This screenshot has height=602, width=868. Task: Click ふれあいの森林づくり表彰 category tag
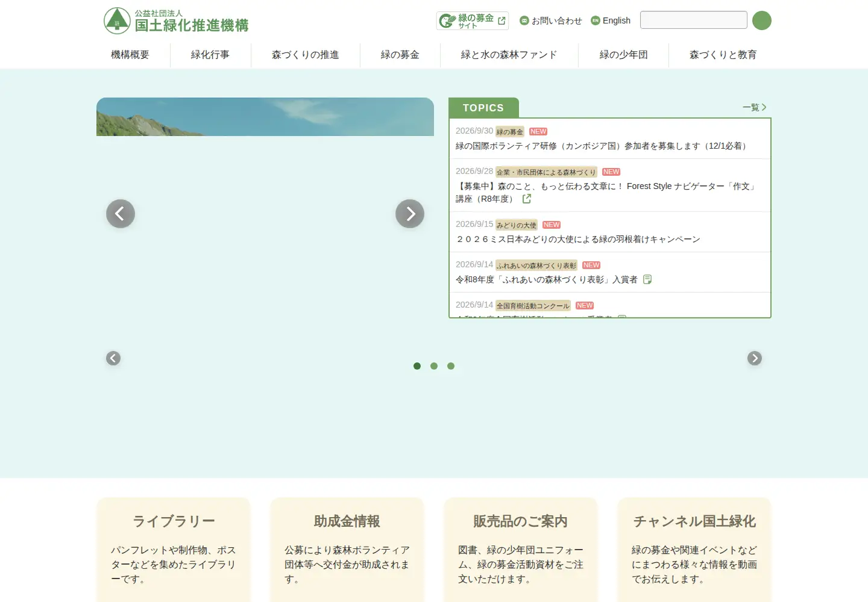tap(536, 265)
